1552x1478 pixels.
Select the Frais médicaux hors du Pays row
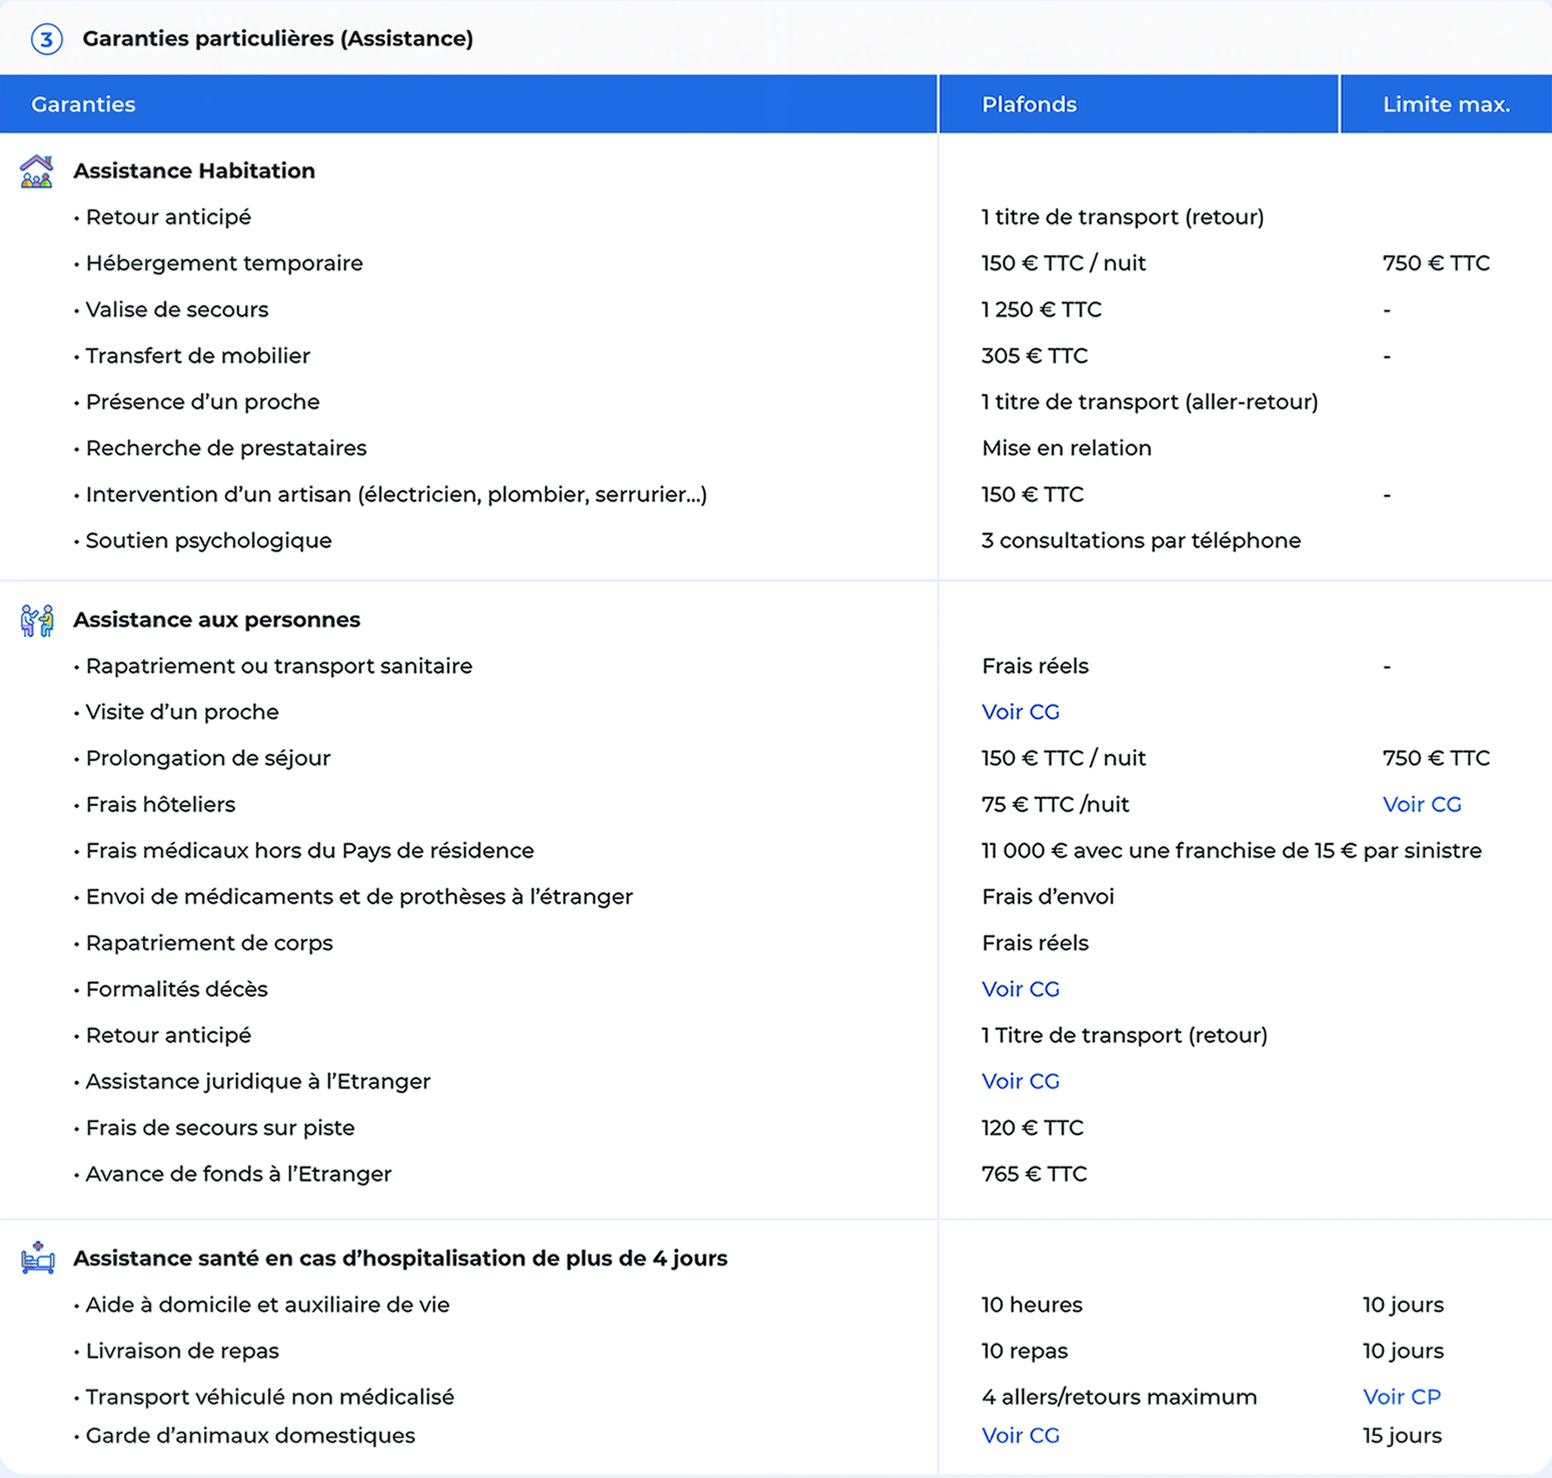tap(776, 851)
